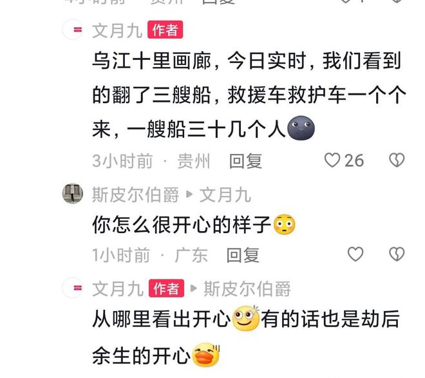The image size is (425, 378).
Task: Tap 斯皮尔伯爵 name in last reply header
Action: [x=247, y=289]
